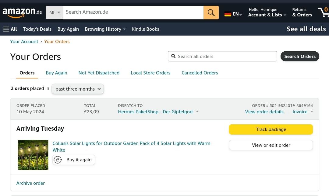
Task: Expand the All search category dropdown
Action: (x=55, y=12)
